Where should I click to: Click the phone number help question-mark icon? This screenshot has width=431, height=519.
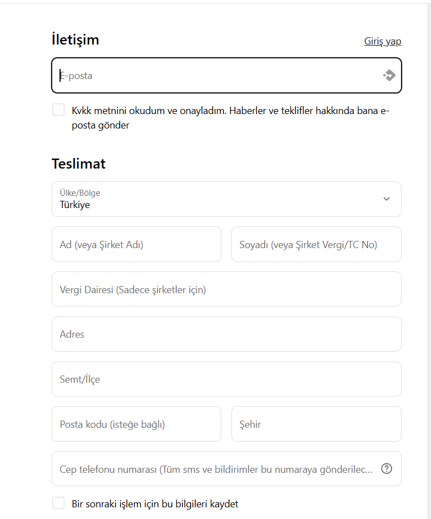point(387,469)
